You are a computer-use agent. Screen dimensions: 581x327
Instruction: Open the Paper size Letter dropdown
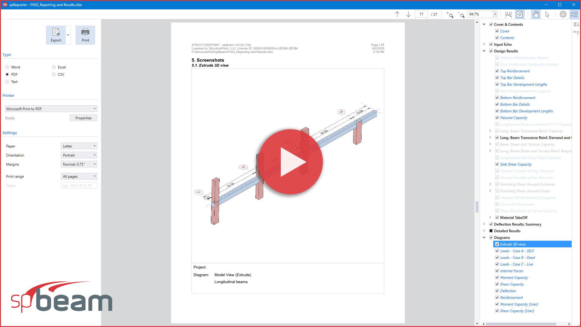click(x=79, y=146)
